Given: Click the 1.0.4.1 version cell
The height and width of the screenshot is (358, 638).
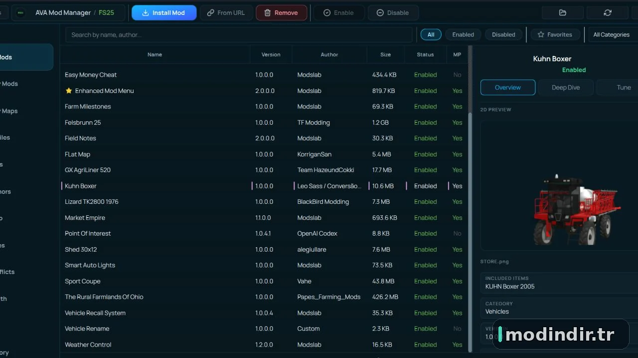Looking at the screenshot, I should (x=264, y=234).
